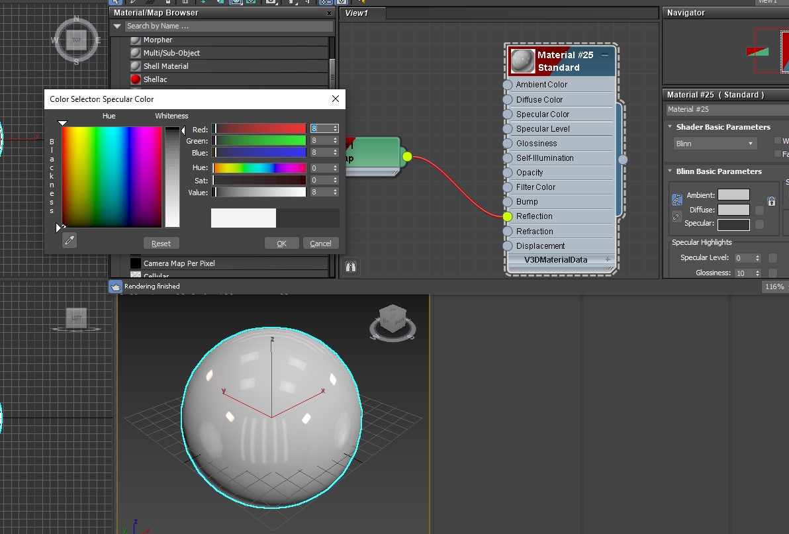Select the Displacement input socket
Image resolution: width=789 pixels, height=534 pixels.
tap(508, 246)
